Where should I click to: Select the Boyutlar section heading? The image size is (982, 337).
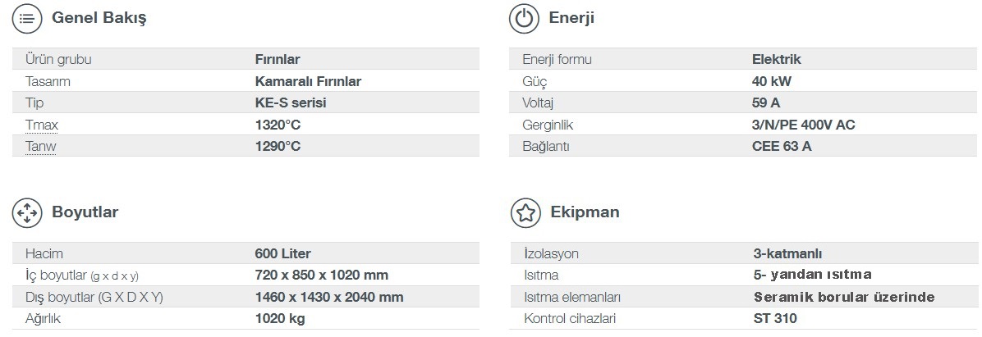85,212
